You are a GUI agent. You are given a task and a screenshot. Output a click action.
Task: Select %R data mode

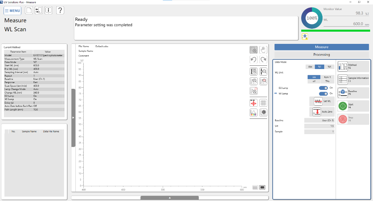click(x=329, y=67)
